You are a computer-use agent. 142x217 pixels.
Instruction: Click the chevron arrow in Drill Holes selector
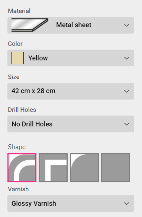pos(127,124)
